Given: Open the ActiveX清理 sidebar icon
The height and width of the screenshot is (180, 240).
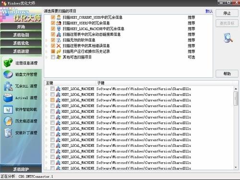Looking at the screenshot, I should tap(8, 98).
